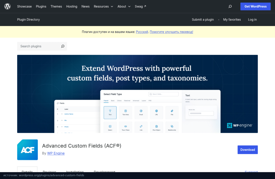Open the Plugin Directory link
This screenshot has height=179, width=275.
[28, 19]
